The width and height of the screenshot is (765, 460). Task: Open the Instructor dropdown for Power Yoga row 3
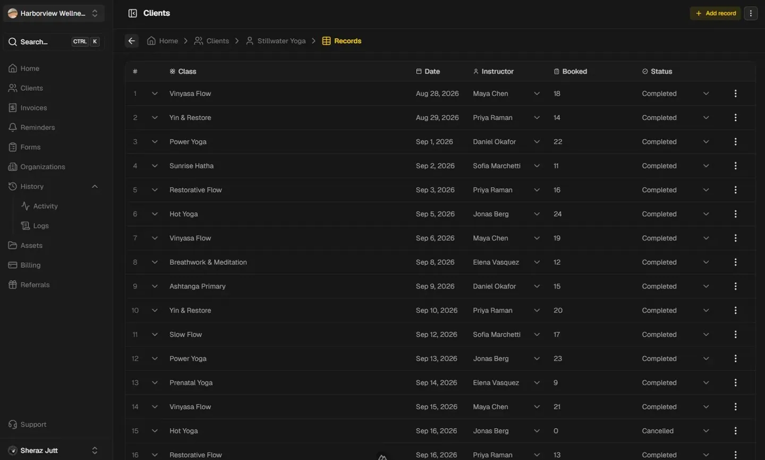(x=537, y=142)
